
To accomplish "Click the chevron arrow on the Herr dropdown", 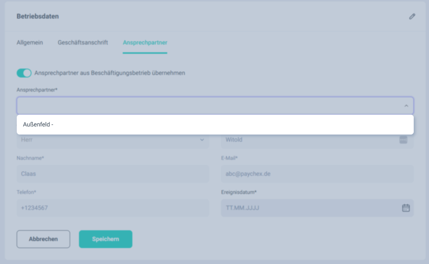I will pos(202,140).
